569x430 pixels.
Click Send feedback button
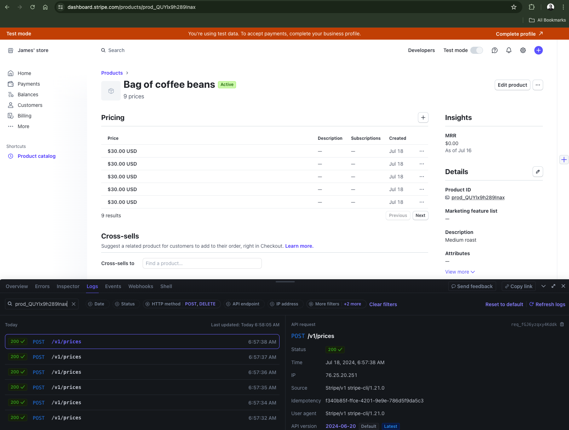click(x=472, y=286)
